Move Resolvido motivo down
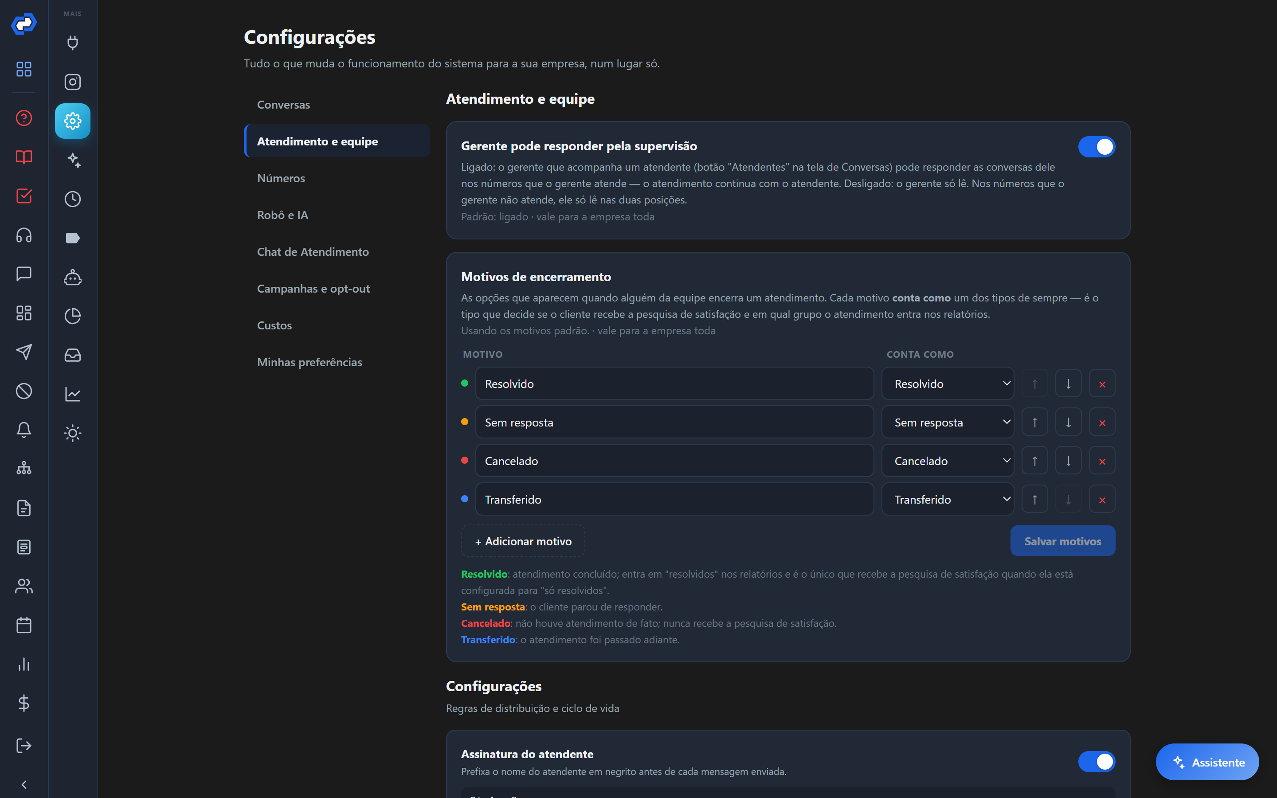The image size is (1277, 798). (x=1068, y=383)
